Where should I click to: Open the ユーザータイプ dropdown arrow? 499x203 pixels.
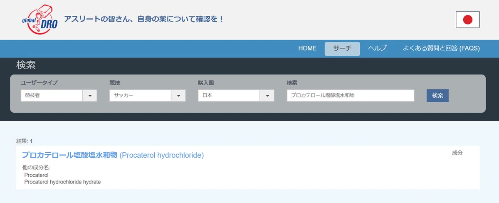tap(90, 96)
